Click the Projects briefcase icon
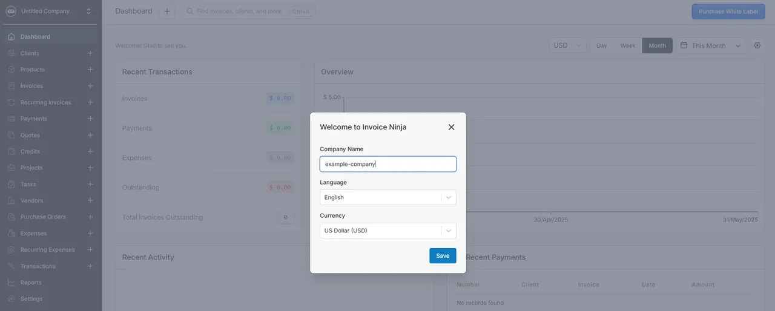Image resolution: width=775 pixels, height=311 pixels. click(x=11, y=168)
